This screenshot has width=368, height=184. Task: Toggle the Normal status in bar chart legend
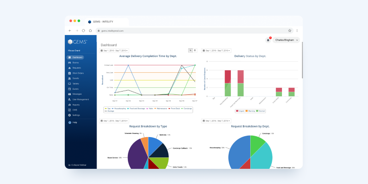[x=260, y=111]
